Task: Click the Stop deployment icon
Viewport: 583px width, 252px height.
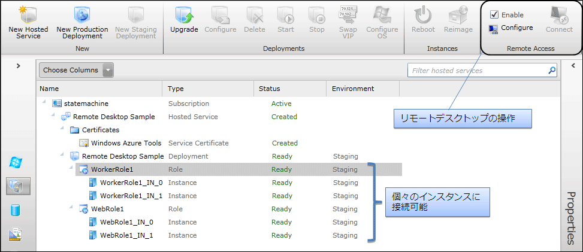Action: pos(317,15)
